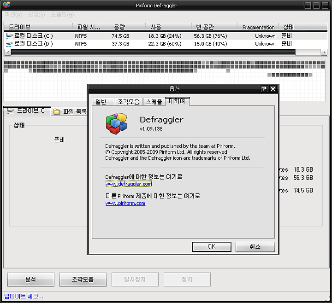This screenshot has width=332, height=303.
Task: Open the 액션(A) menu
Action: tap(13, 14)
